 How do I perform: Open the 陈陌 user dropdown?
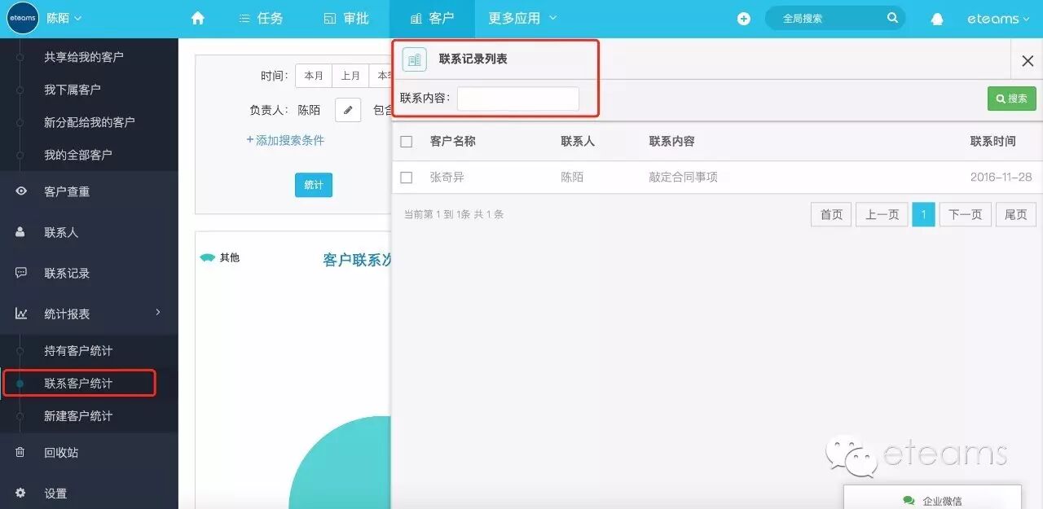pos(64,18)
